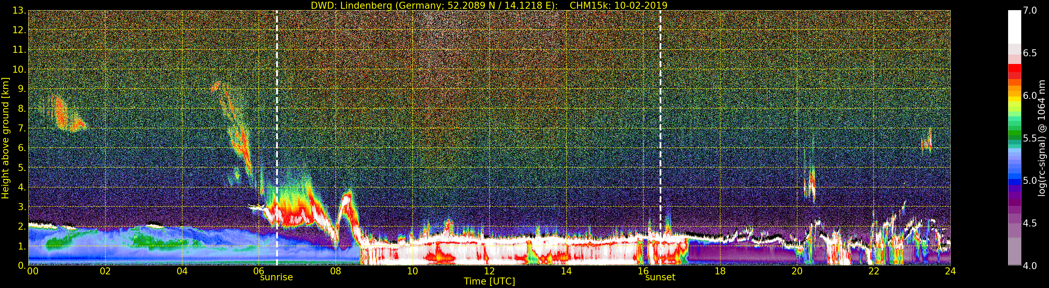Image resolution: width=1049 pixels, height=288 pixels.
Task: Click the height axis tick '6.'
Action: pyautogui.click(x=22, y=148)
